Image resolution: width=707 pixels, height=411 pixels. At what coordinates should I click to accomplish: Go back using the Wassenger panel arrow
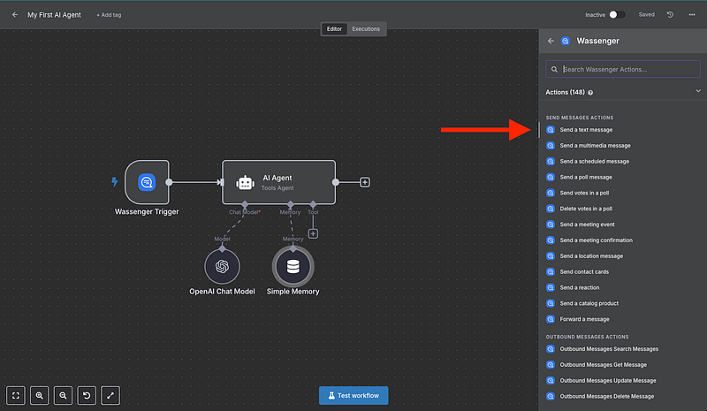coord(551,41)
